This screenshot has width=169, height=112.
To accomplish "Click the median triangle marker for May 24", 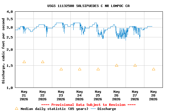I will (x=80, y=69).
